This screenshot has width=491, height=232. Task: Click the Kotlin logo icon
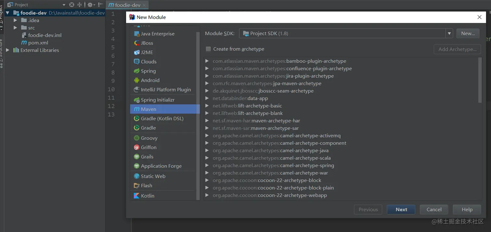[136, 196]
